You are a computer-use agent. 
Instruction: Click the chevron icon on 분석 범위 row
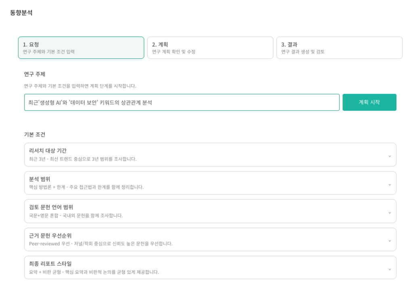coord(389,184)
